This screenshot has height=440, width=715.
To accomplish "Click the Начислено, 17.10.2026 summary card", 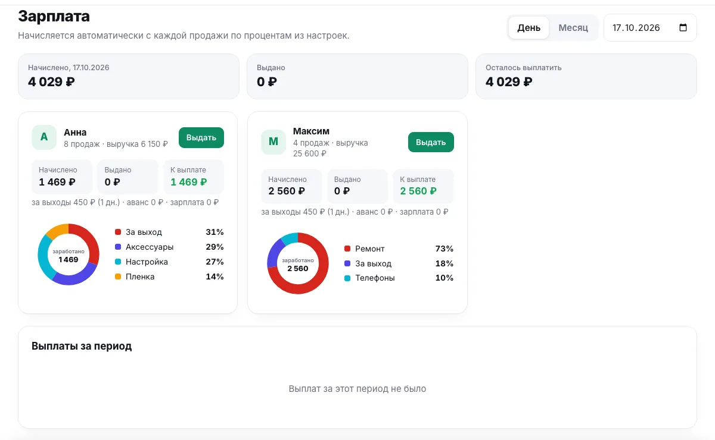I will pos(128,76).
